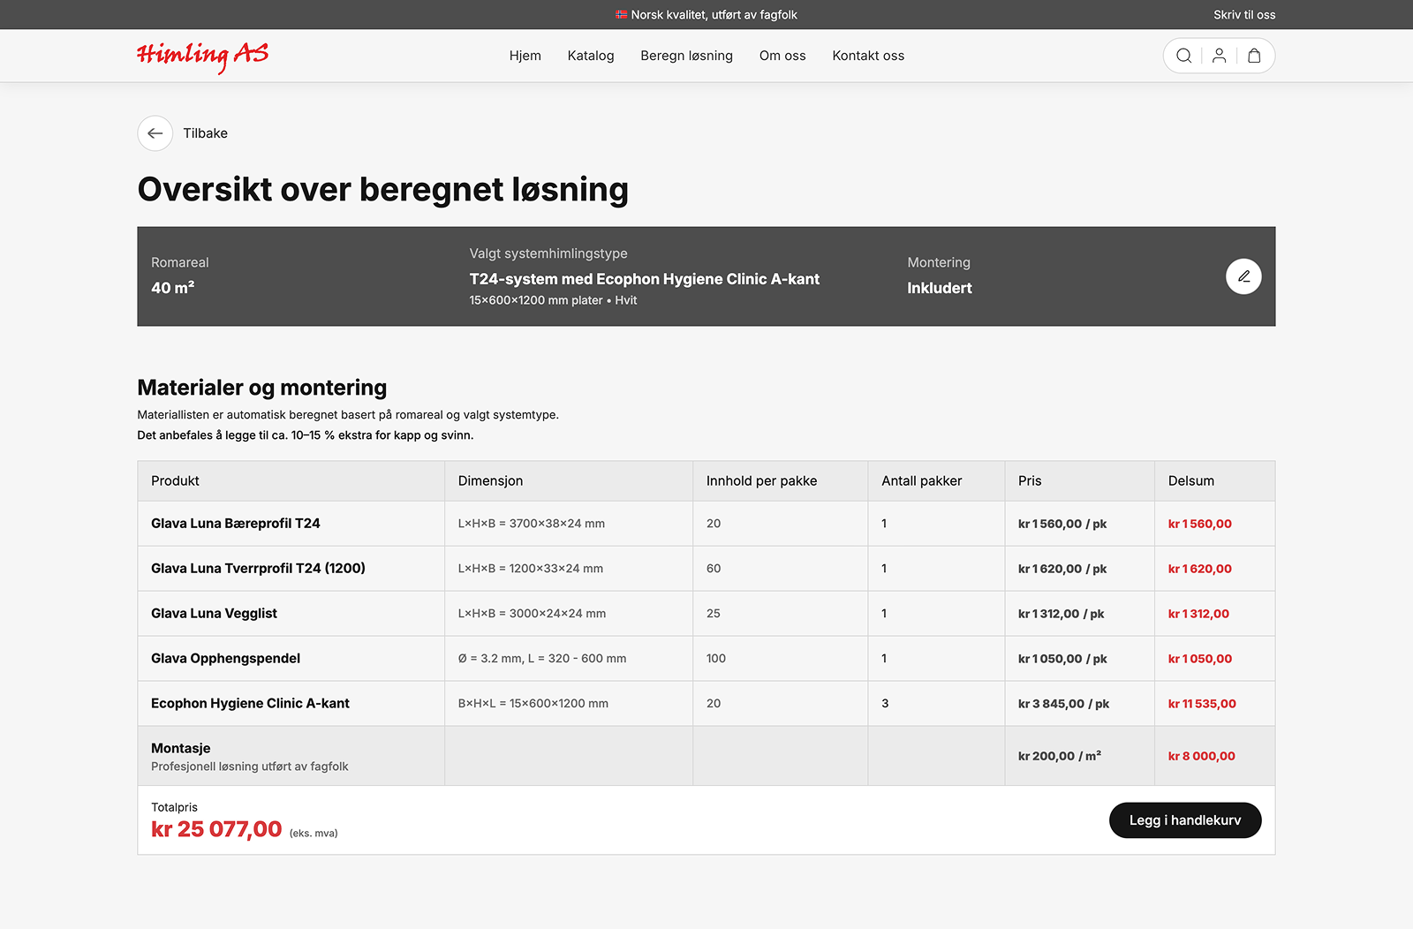Image resolution: width=1413 pixels, height=929 pixels.
Task: Click the total price kr 25 077,00
Action: (216, 829)
